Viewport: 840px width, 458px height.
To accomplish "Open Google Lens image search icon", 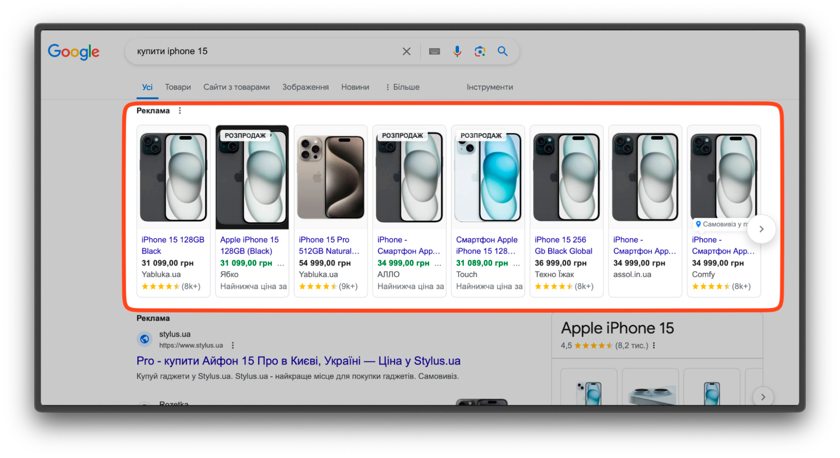I will 480,51.
